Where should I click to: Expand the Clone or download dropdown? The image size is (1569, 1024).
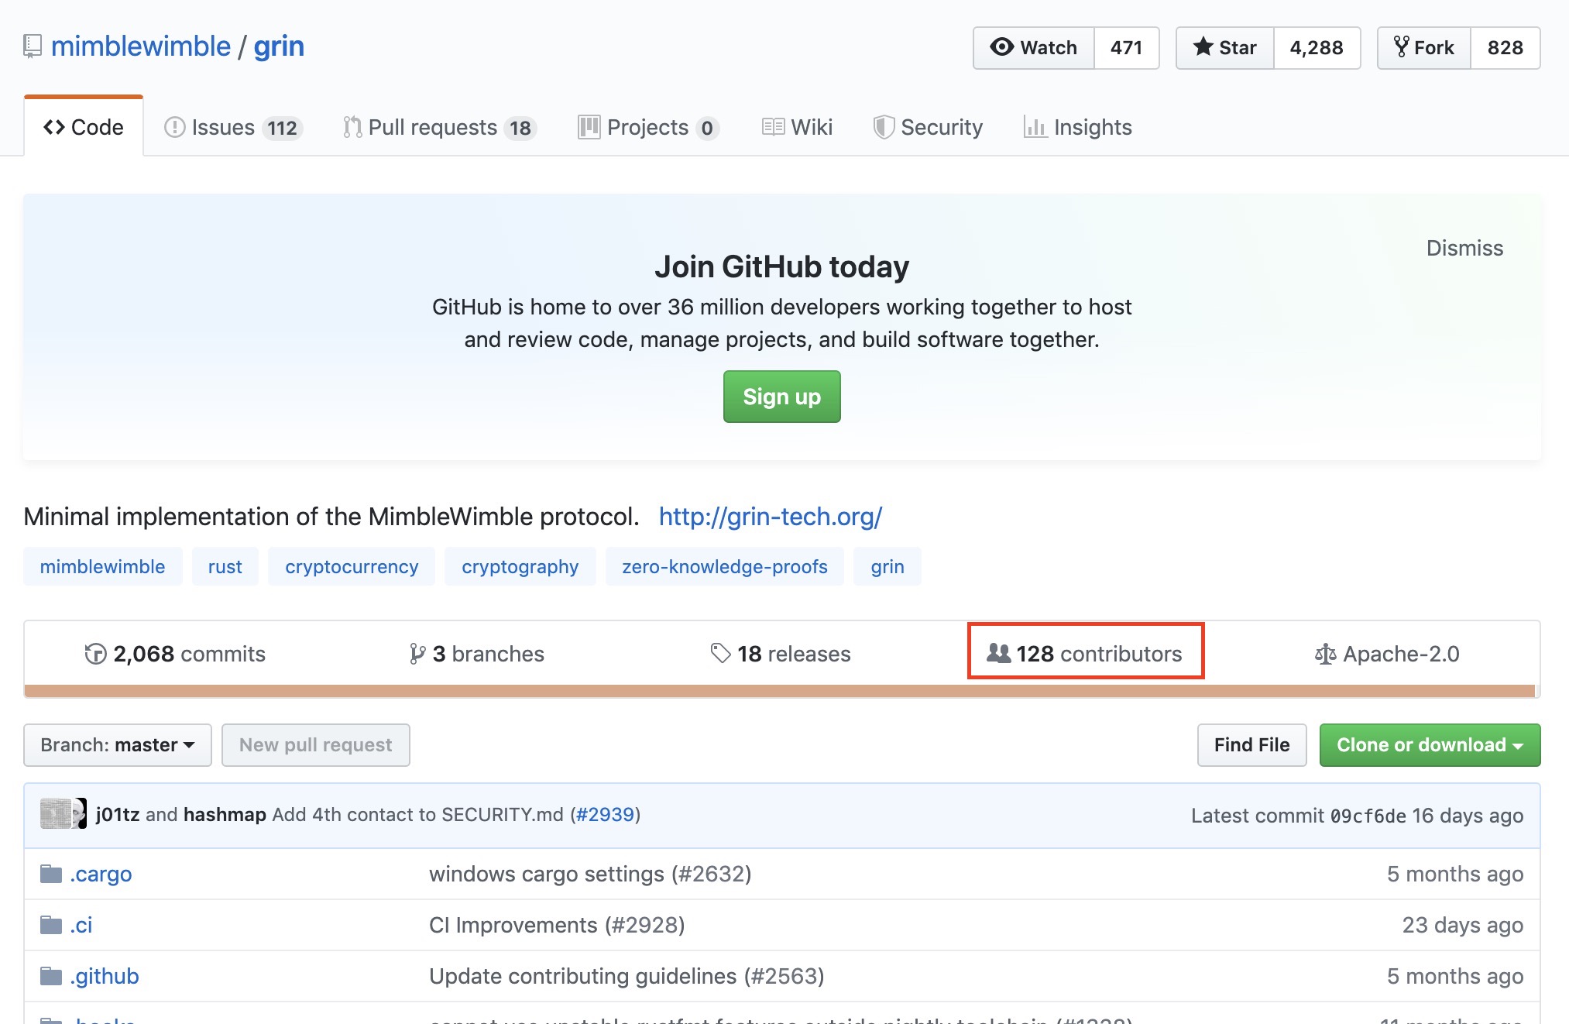[1430, 745]
